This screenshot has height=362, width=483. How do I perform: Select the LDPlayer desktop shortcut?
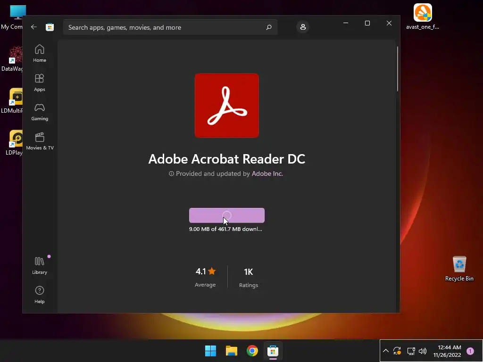tap(14, 143)
